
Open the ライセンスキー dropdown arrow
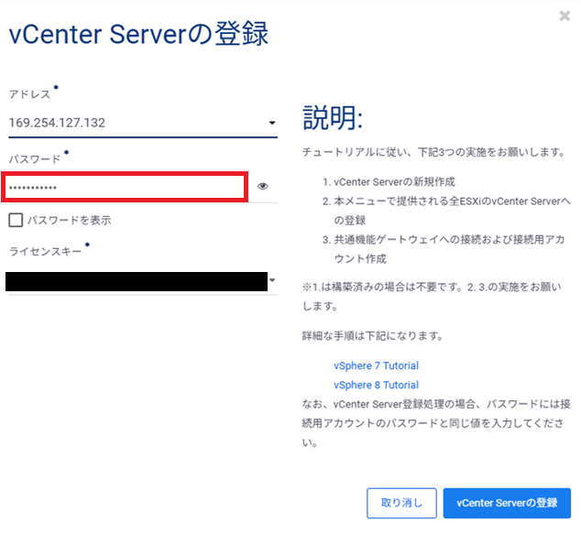point(272,279)
